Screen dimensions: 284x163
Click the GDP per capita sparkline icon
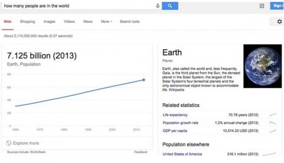[273, 131]
